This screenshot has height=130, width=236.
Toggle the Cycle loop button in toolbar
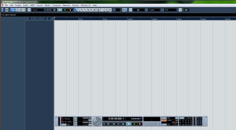[x=54, y=10]
